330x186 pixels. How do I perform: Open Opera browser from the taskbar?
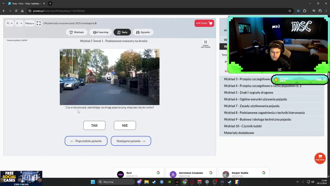click(192, 182)
